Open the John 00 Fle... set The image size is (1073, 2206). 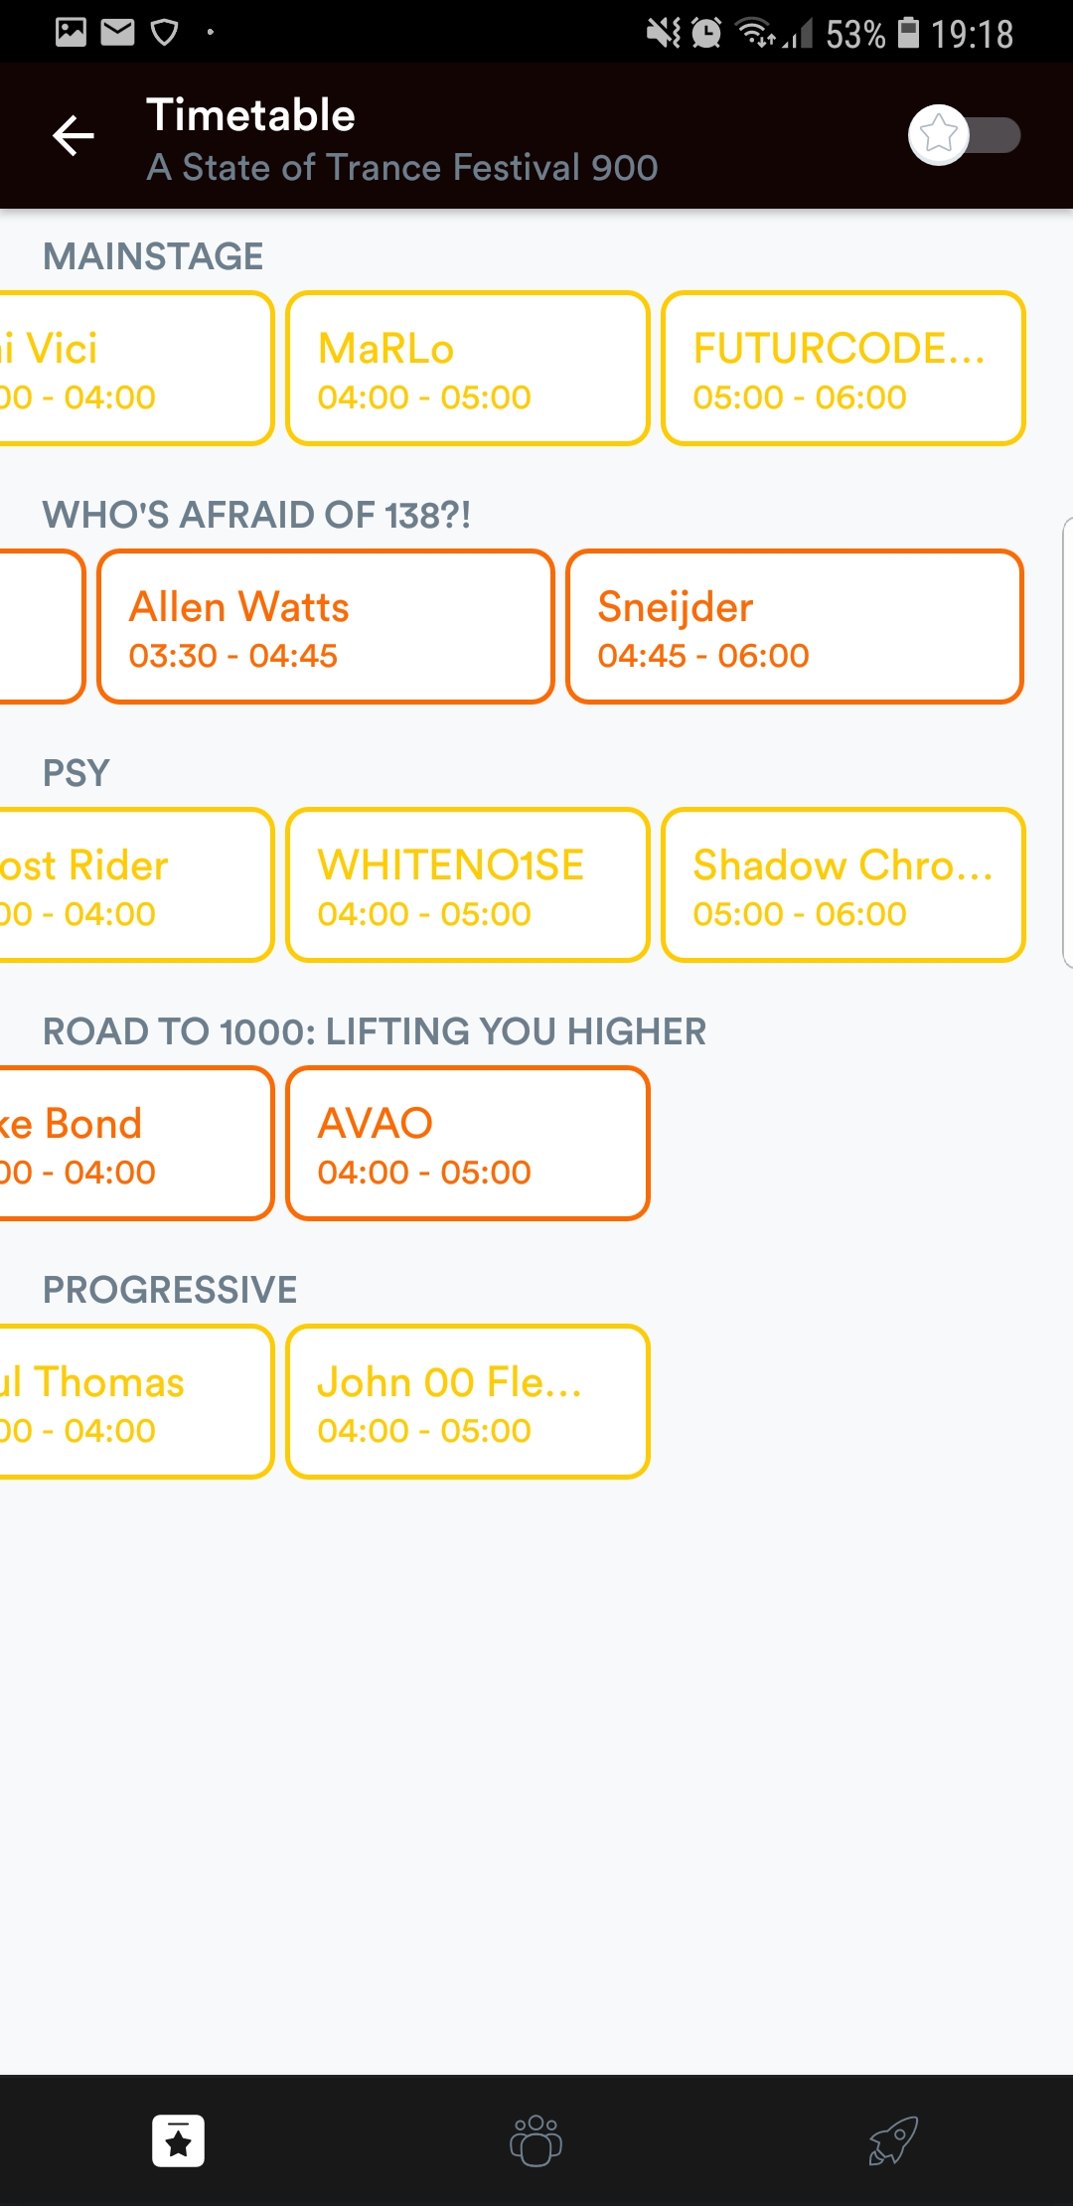tap(467, 1402)
